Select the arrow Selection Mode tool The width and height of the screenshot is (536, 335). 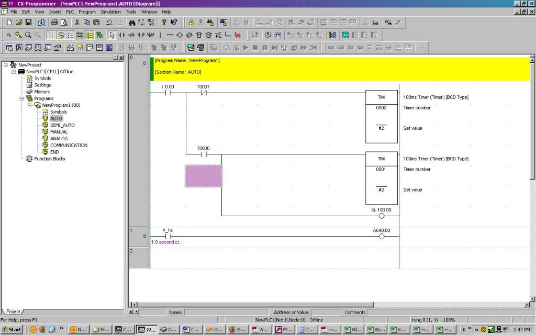click(111, 35)
